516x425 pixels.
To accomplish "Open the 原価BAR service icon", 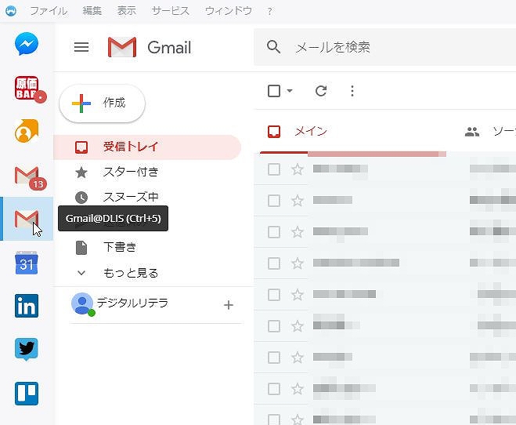I will [x=27, y=88].
